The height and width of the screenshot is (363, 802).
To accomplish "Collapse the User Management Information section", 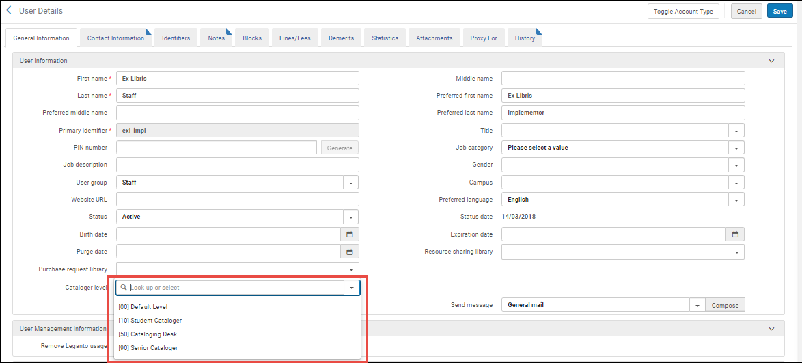I will coord(772,328).
